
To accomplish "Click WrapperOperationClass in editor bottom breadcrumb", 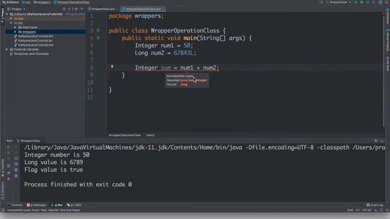I will (x=124, y=135).
